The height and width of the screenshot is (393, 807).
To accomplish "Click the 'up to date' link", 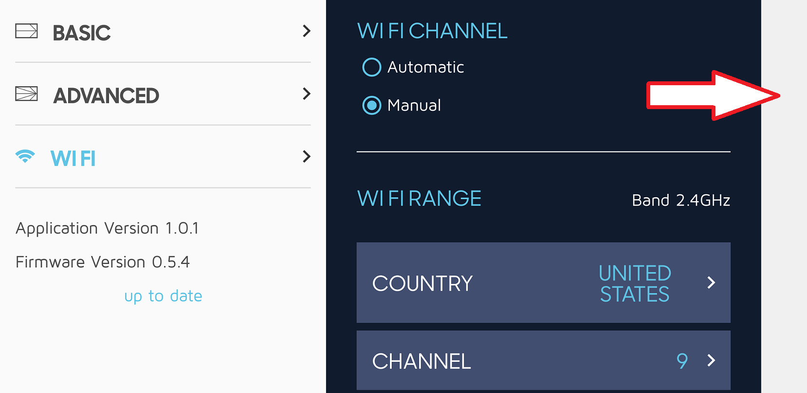I will [163, 296].
